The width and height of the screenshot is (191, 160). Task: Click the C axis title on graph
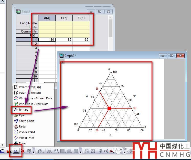pos(87,96)
